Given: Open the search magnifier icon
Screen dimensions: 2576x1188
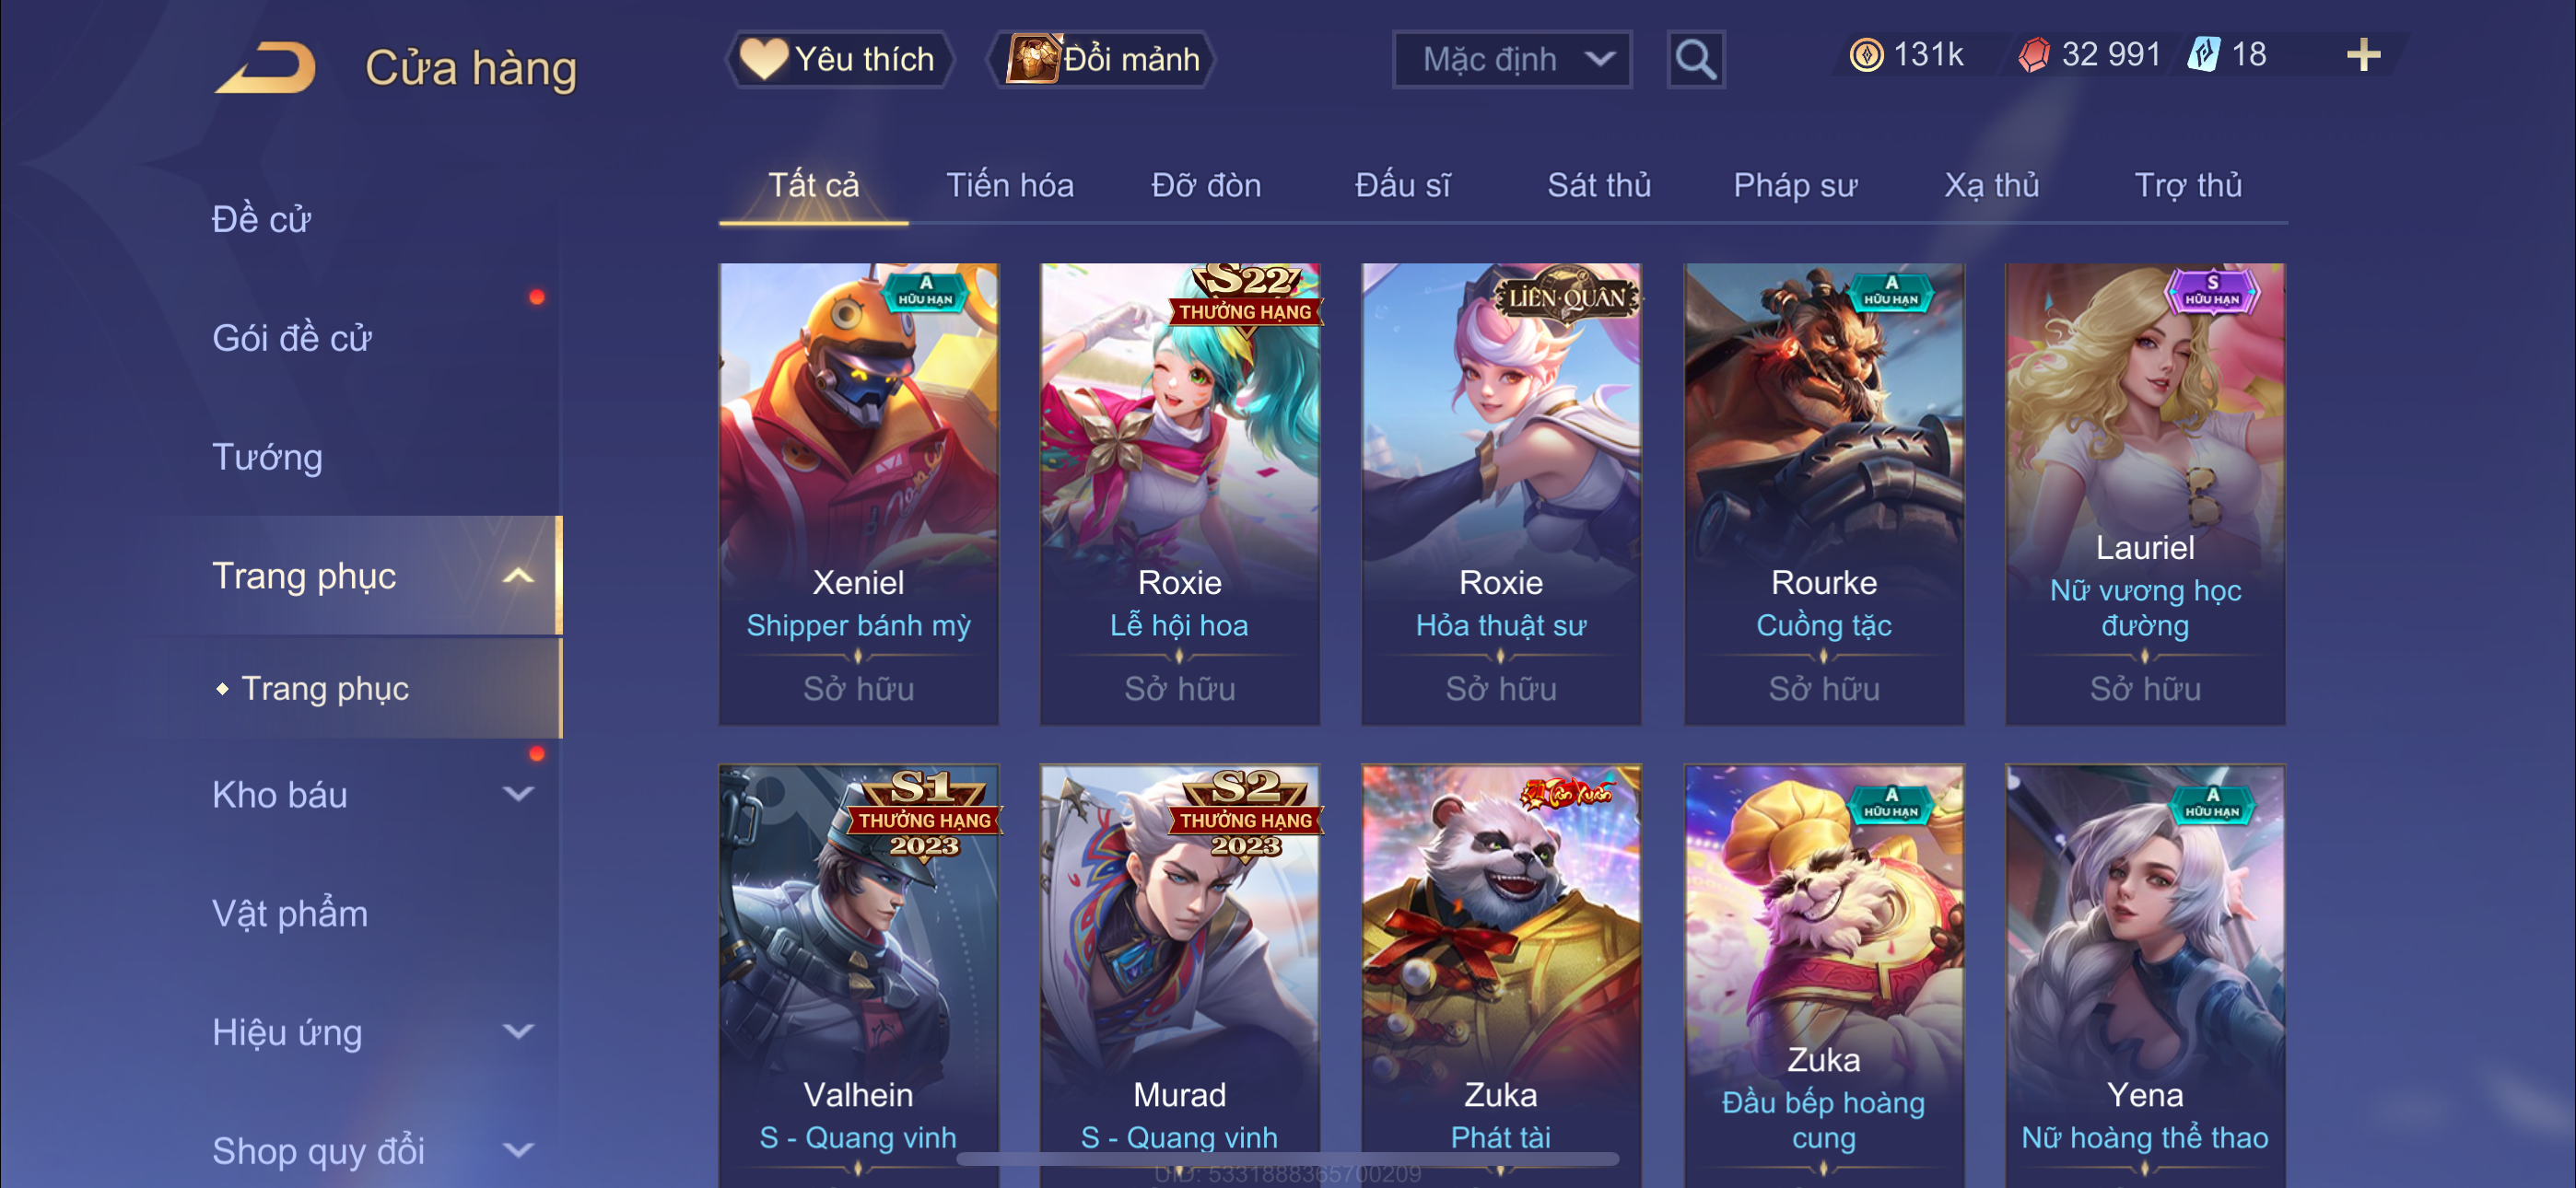Looking at the screenshot, I should pyautogui.click(x=1695, y=60).
